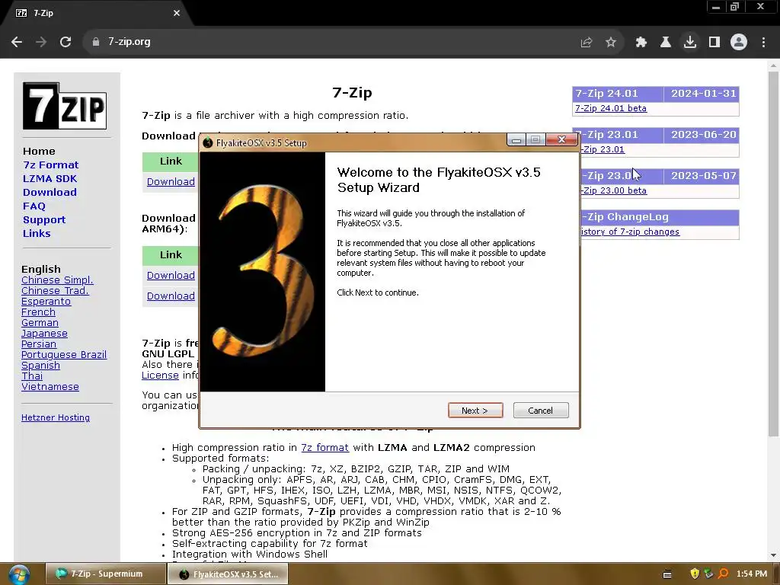Open the extensions puzzle icon
Image resolution: width=780 pixels, height=585 pixels.
(x=641, y=43)
